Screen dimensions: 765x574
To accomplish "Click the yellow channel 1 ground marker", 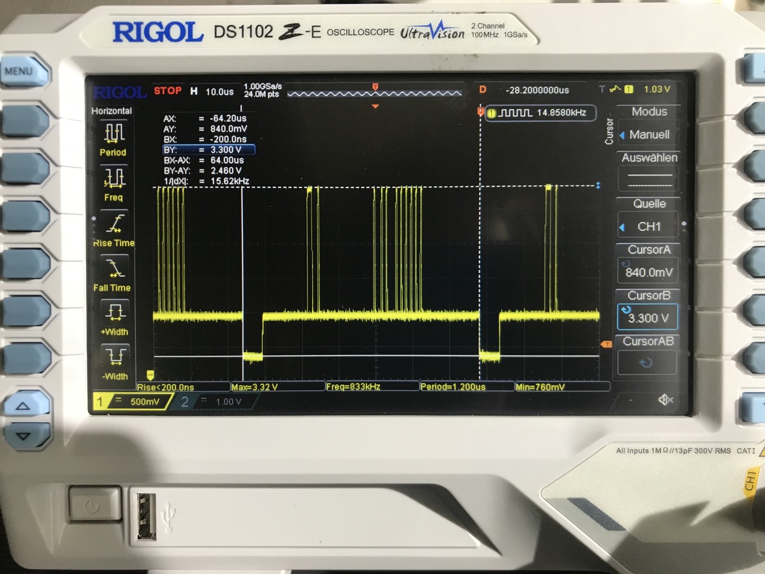I will (x=150, y=375).
